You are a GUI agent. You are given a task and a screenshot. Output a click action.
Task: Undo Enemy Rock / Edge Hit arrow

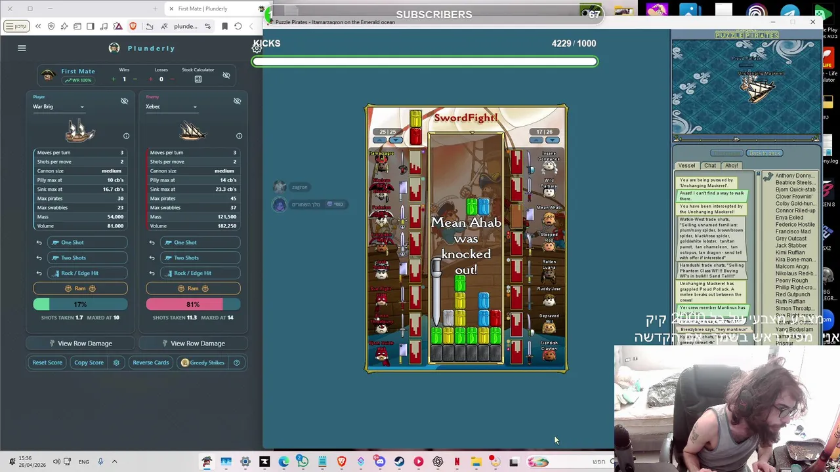[x=152, y=273]
